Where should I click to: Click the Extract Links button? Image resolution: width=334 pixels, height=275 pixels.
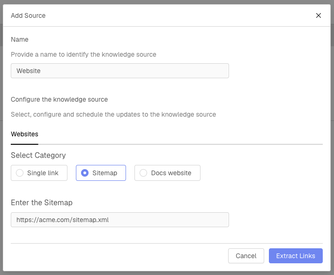pos(296,256)
